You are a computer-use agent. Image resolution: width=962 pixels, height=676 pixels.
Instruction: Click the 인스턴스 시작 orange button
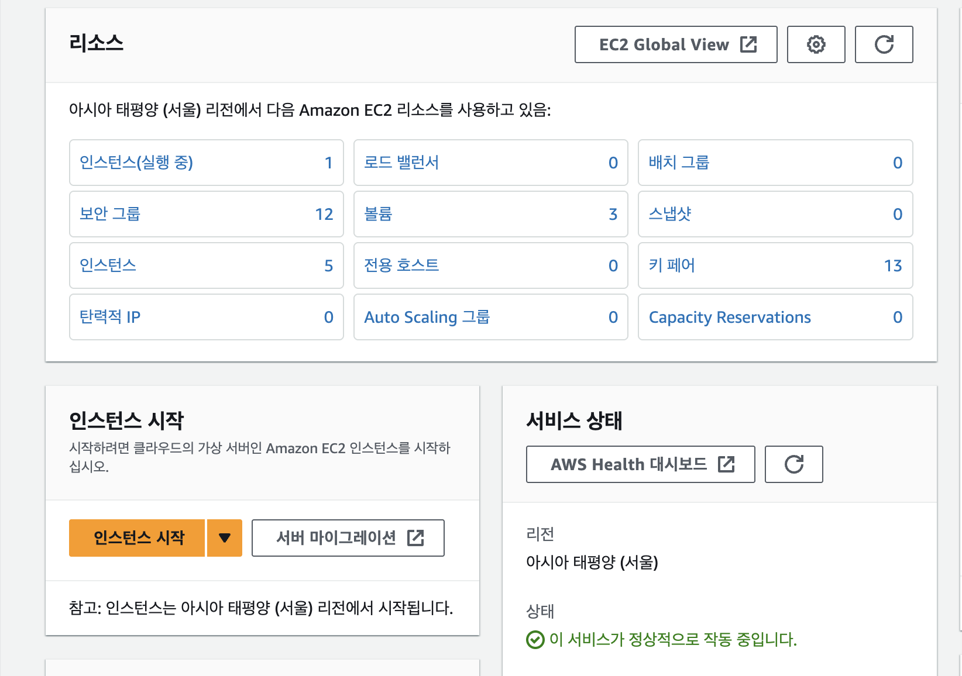pos(137,538)
